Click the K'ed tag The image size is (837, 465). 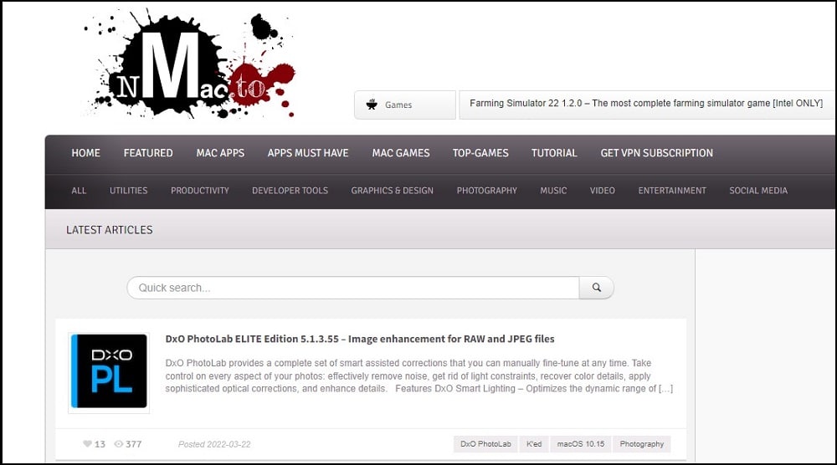pos(534,443)
